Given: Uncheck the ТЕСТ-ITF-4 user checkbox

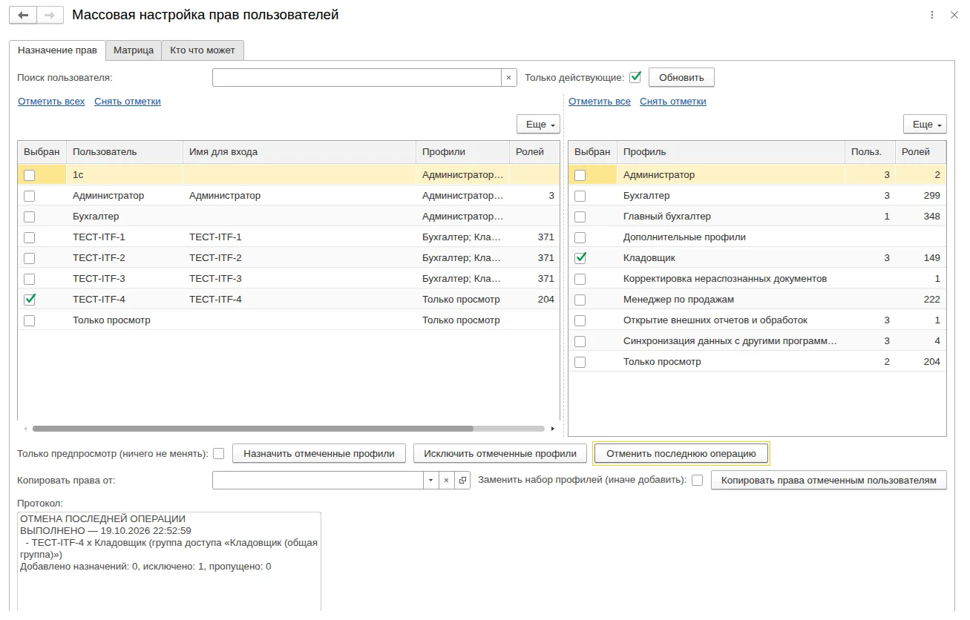Looking at the screenshot, I should point(30,300).
